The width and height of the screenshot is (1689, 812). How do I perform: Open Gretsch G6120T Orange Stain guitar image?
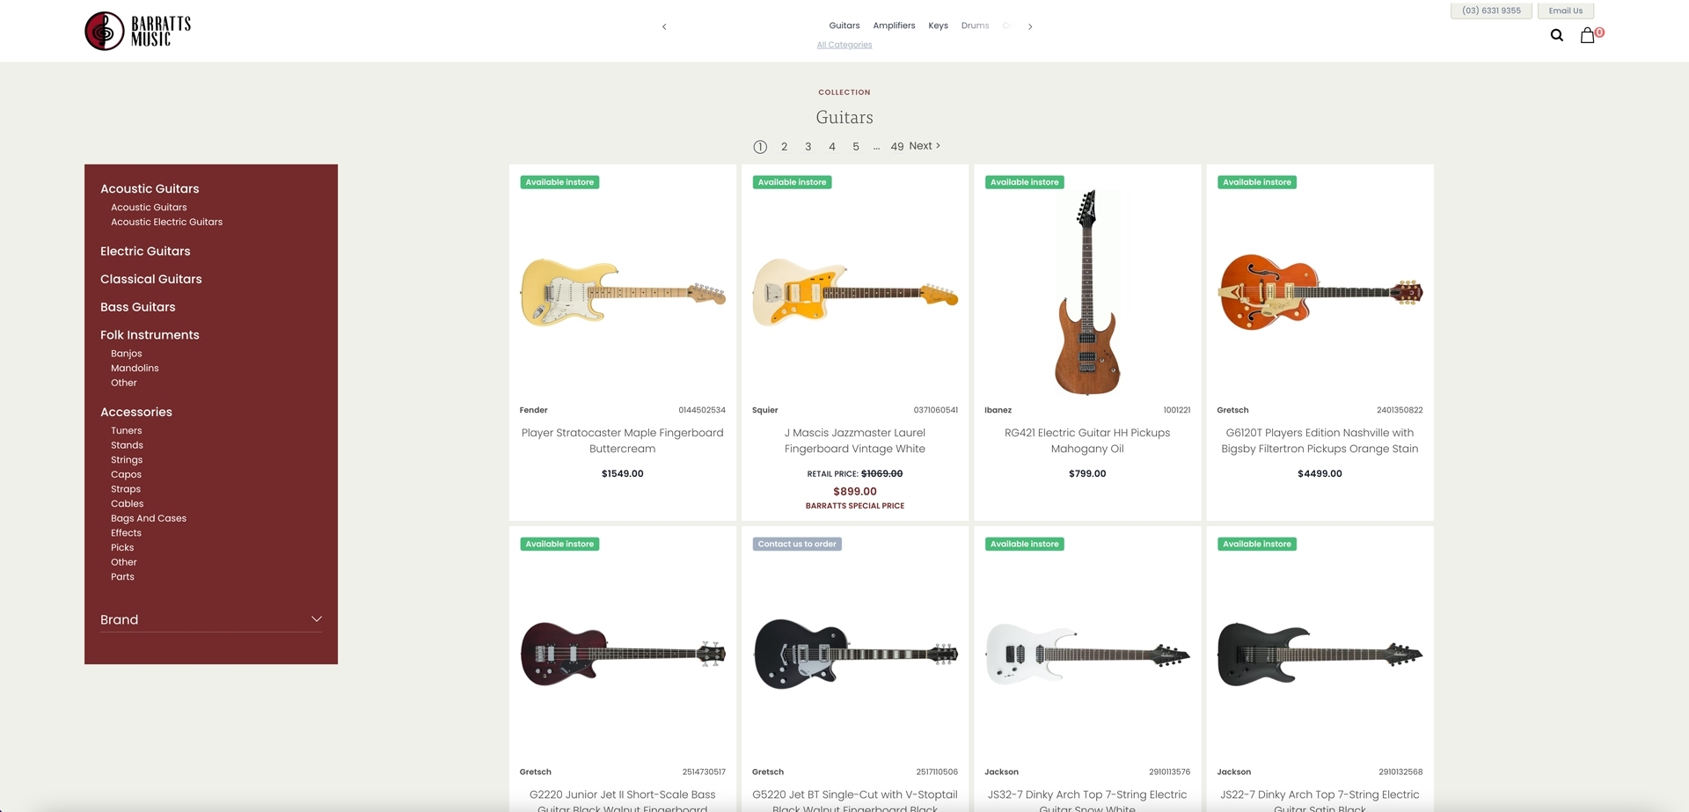coord(1320,292)
